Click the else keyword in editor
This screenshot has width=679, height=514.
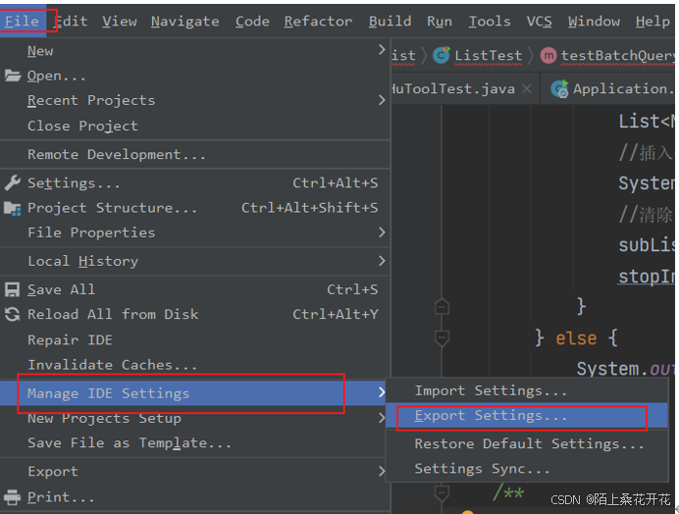(x=576, y=338)
